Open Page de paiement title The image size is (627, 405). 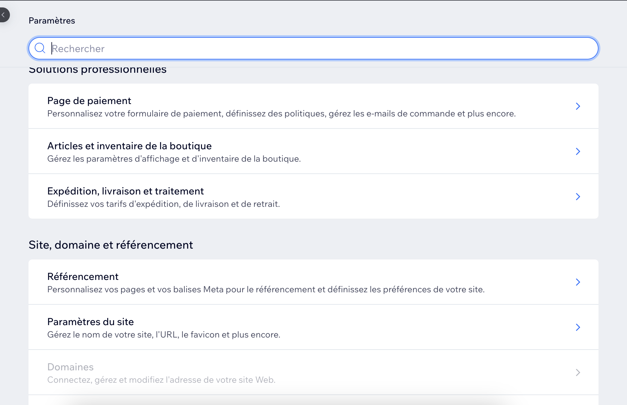89,101
